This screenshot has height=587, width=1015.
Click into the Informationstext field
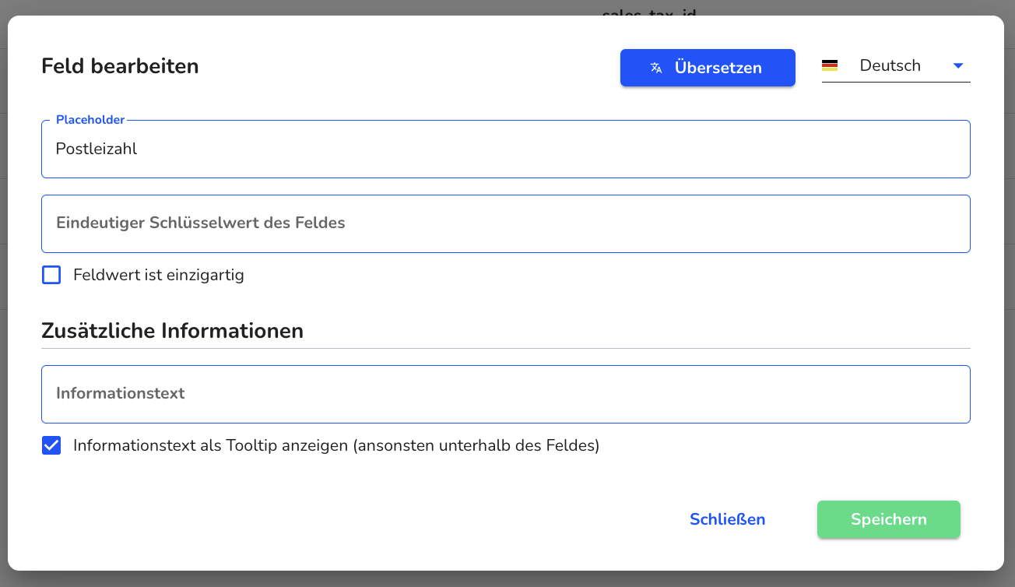(506, 394)
